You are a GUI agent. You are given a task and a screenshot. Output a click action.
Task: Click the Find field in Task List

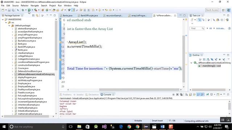tap(197, 28)
